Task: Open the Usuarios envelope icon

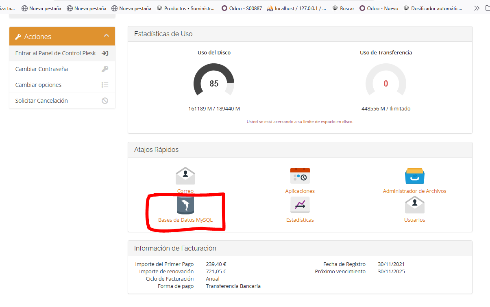Action: tap(414, 205)
